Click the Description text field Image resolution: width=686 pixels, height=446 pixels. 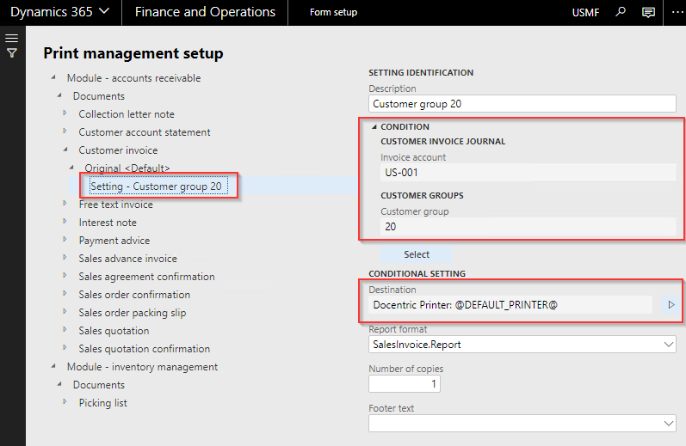pos(522,104)
